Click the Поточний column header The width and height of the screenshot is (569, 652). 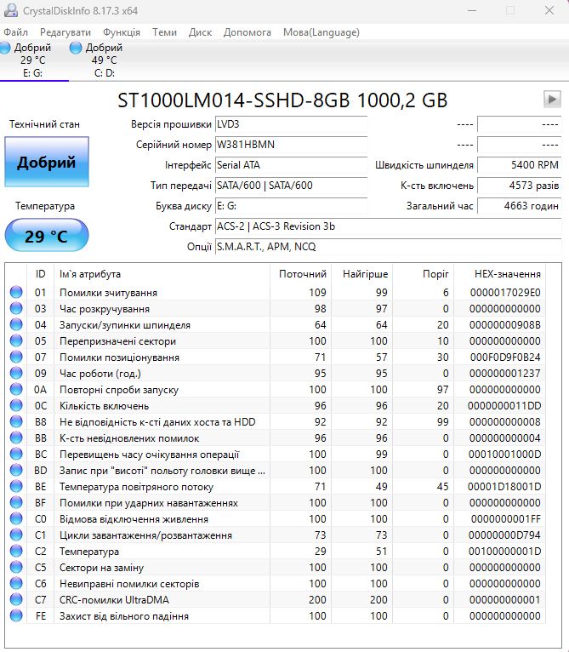click(x=301, y=274)
